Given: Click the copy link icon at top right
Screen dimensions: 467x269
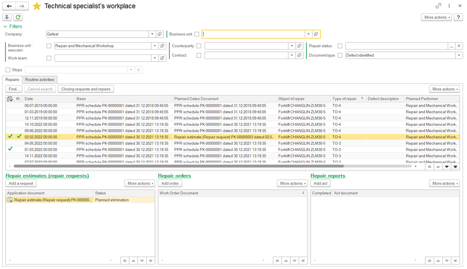Looking at the screenshot, I should coord(438,6).
